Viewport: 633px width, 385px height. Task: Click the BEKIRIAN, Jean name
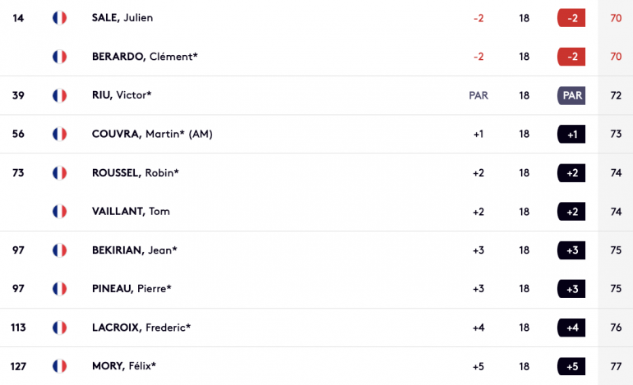tap(135, 250)
